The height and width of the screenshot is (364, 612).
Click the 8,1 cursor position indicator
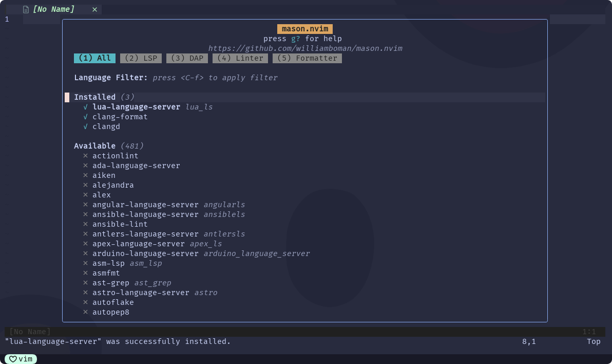click(x=529, y=342)
